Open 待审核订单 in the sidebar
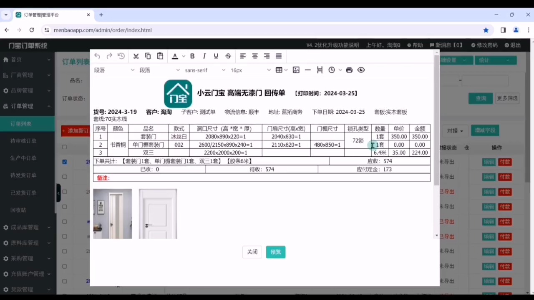 (27, 141)
